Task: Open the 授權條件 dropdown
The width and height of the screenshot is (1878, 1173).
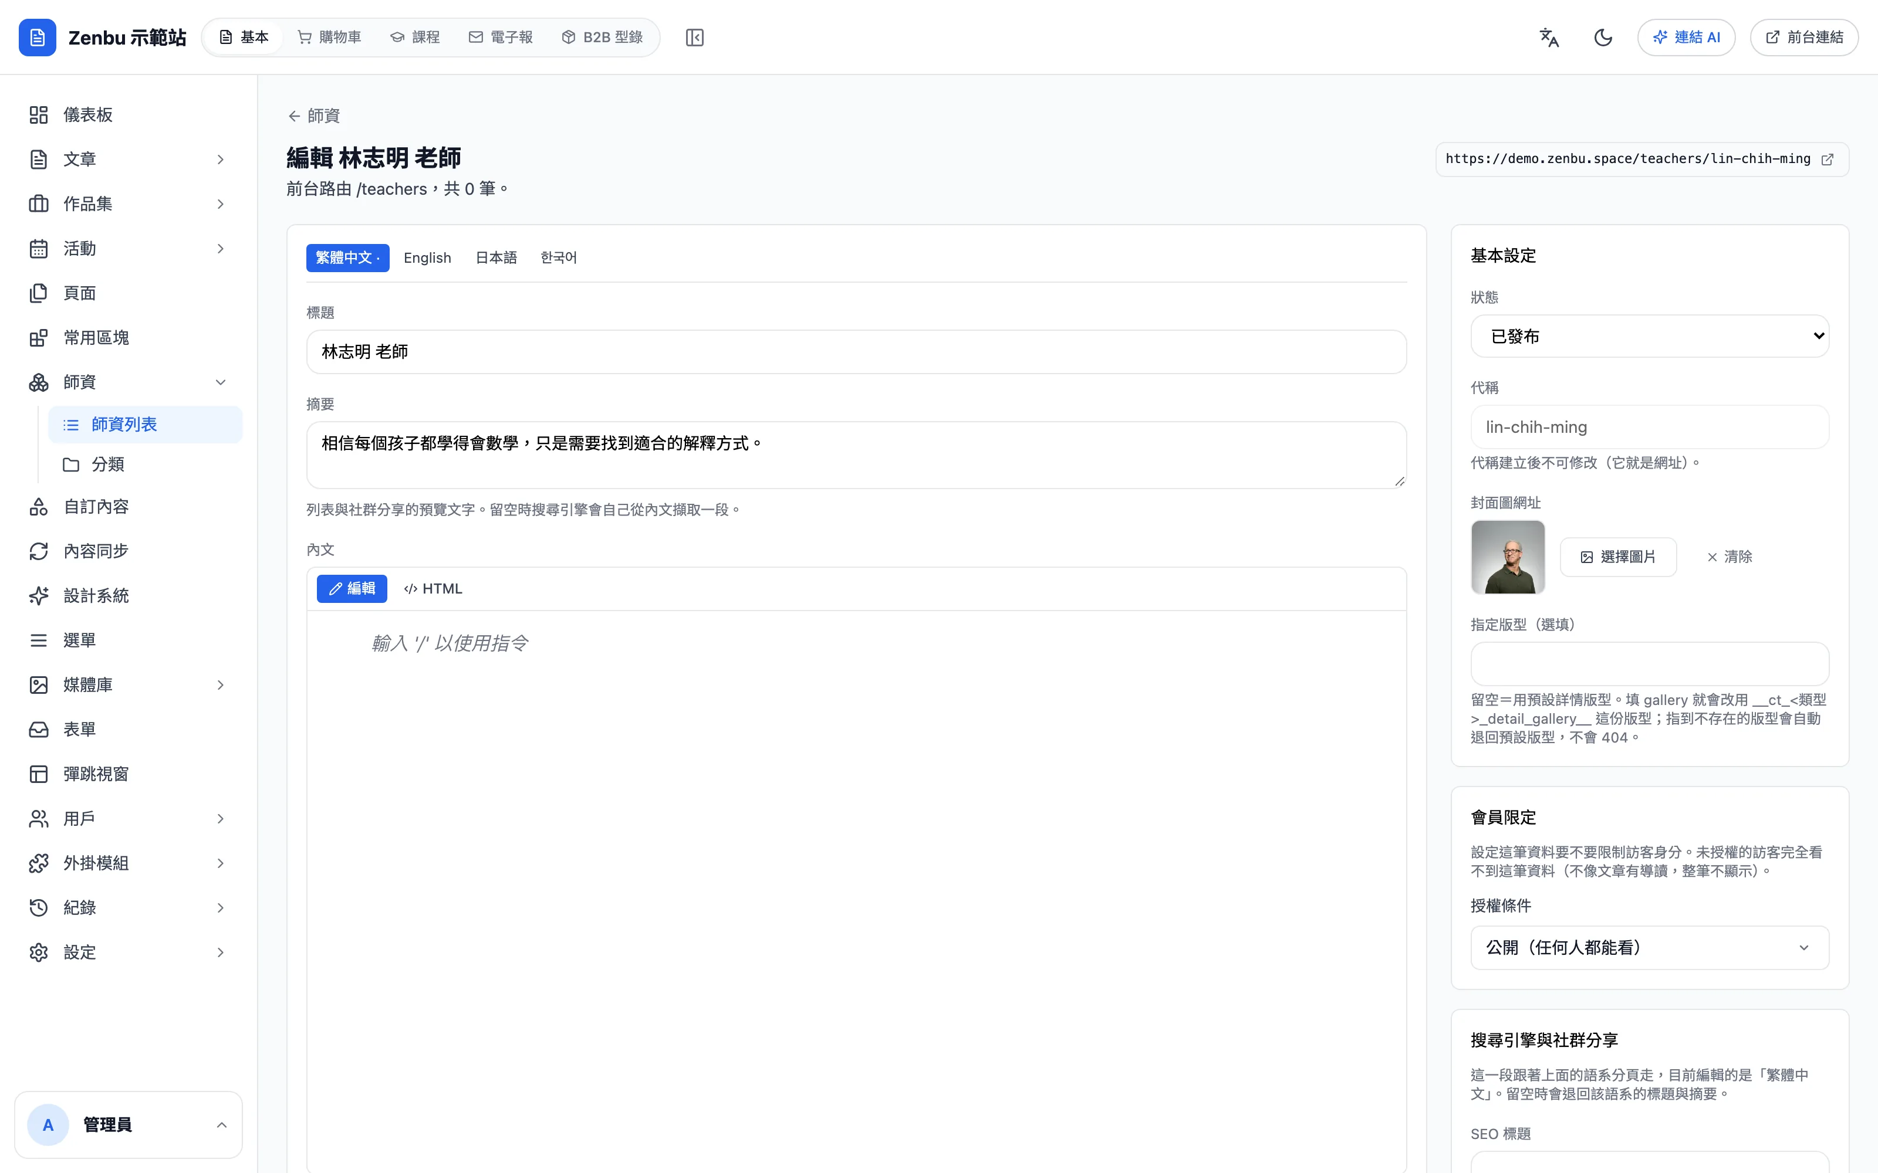Action: click(x=1650, y=947)
